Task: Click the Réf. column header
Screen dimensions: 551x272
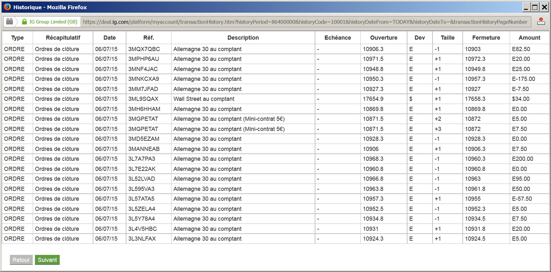Action: pos(149,38)
